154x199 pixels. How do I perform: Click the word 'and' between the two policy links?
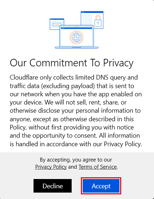[x=73, y=167]
